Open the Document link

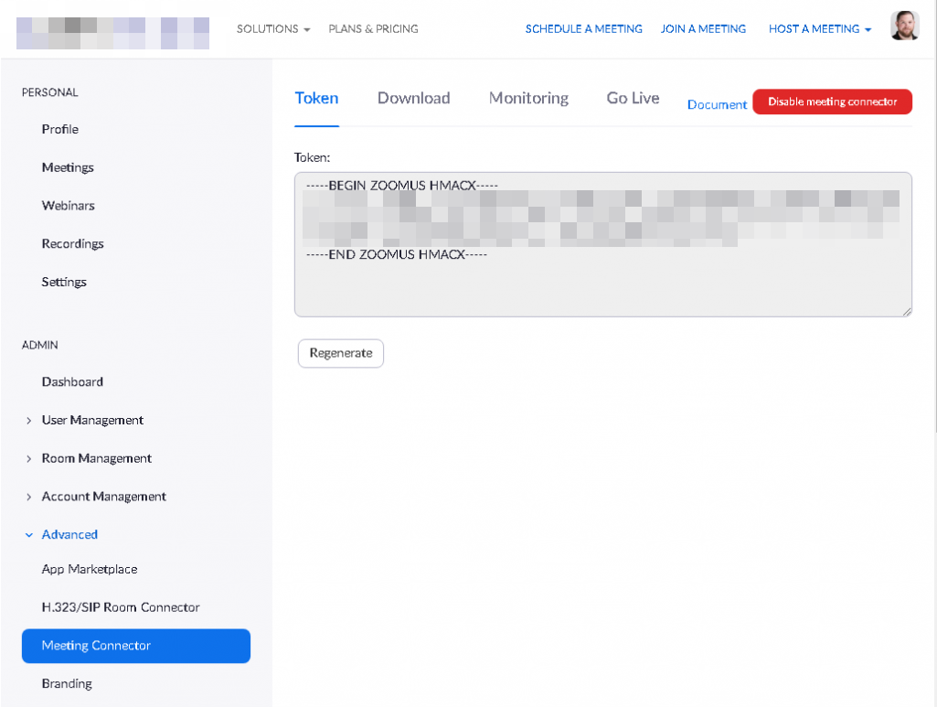(717, 104)
